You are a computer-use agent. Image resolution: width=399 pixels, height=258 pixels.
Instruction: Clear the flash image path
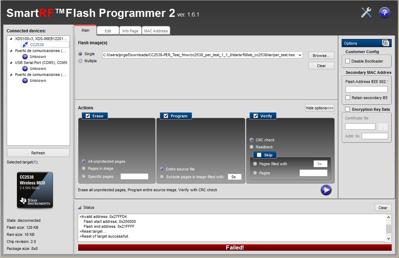(x=321, y=66)
